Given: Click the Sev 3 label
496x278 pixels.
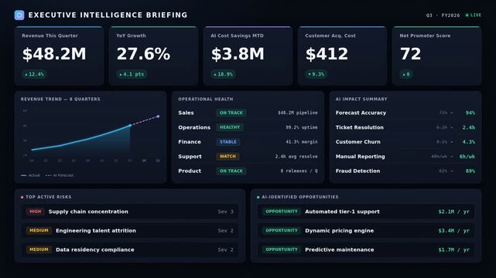Looking at the screenshot, I should click(x=225, y=212).
